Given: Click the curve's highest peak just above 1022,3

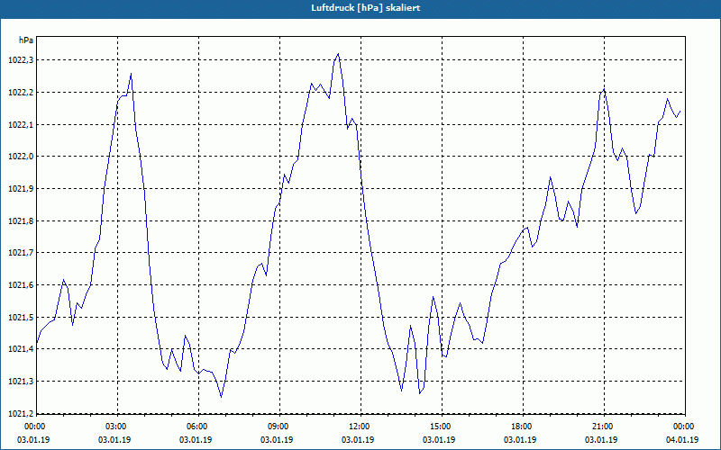Looking at the screenshot, I should [338, 54].
